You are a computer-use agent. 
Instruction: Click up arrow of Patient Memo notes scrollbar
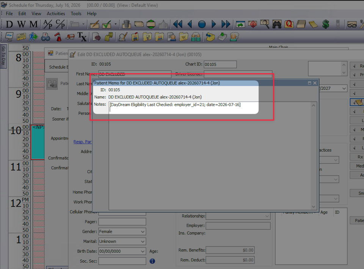[x=314, y=105]
